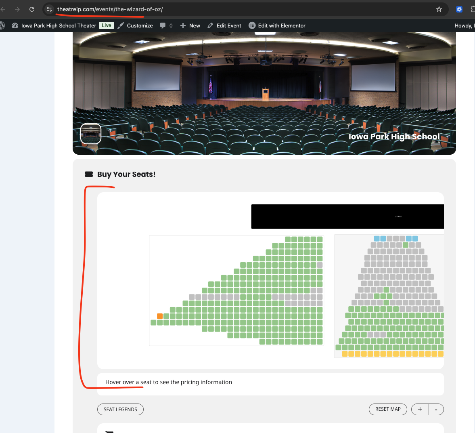Open the SEAT LEGENDS panel
Screen dimensions: 475x433
point(120,409)
